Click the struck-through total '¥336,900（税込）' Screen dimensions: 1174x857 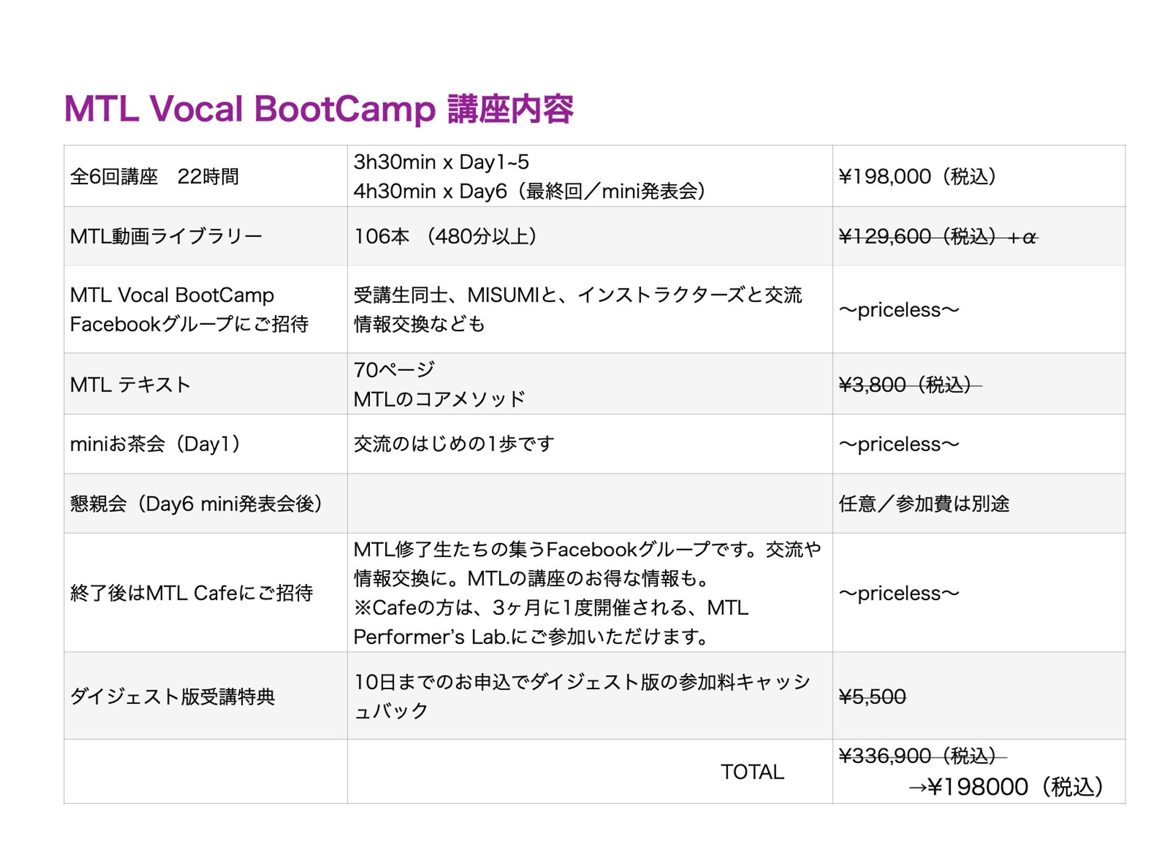pyautogui.click(x=923, y=757)
